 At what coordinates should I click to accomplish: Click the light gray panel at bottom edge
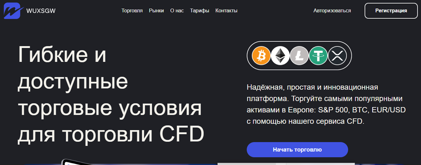point(286,164)
